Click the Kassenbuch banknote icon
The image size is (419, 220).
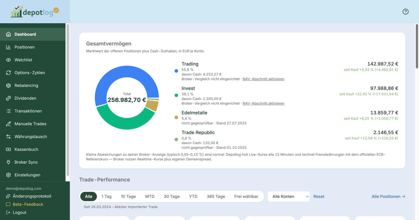coord(8,149)
